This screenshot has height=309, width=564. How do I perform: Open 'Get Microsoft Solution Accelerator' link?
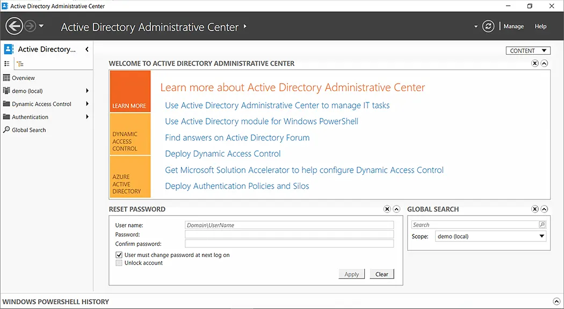tap(305, 170)
